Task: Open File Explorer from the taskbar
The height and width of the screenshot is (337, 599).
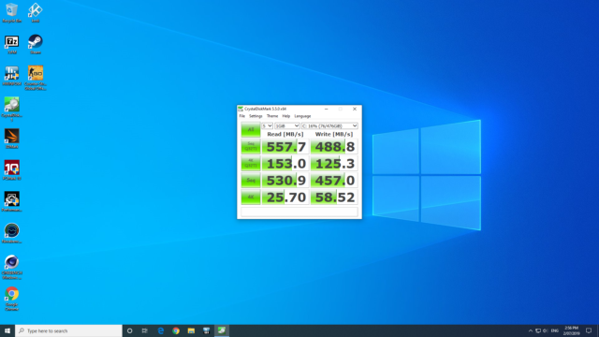Action: (191, 330)
